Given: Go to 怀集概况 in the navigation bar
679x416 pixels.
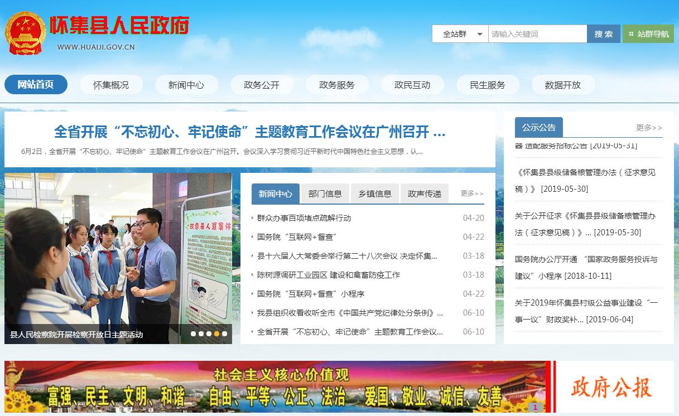Looking at the screenshot, I should pyautogui.click(x=110, y=85).
